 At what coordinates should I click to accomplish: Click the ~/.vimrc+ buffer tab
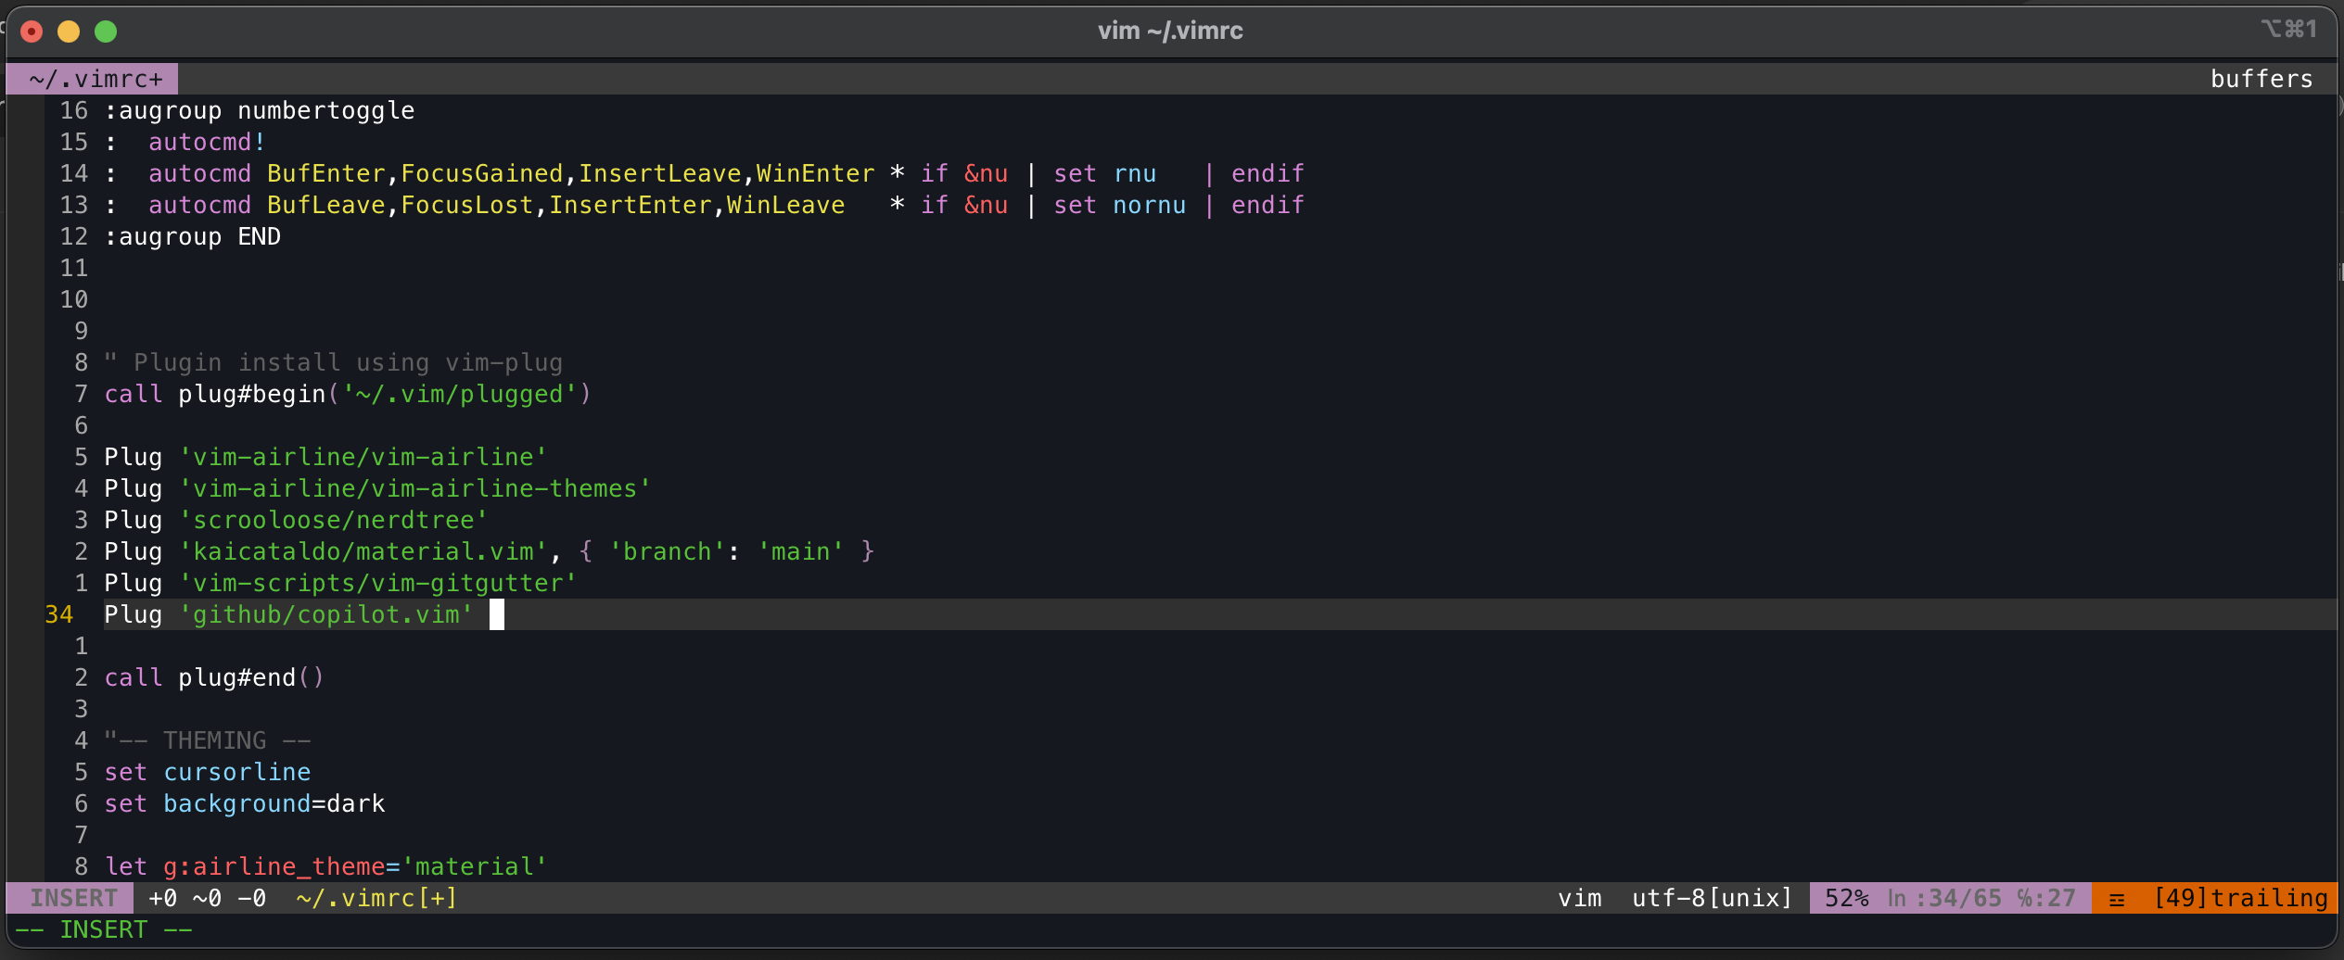[x=94, y=79]
